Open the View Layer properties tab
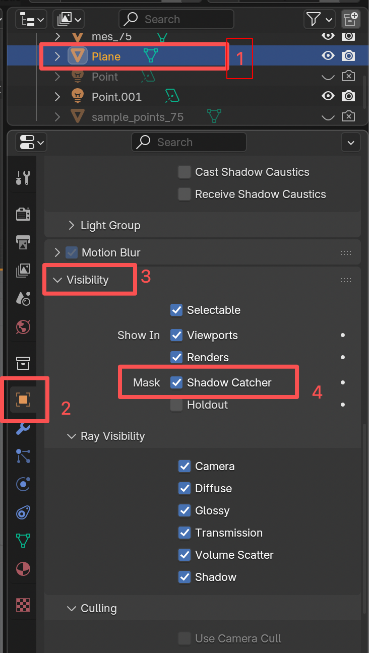 click(23, 271)
